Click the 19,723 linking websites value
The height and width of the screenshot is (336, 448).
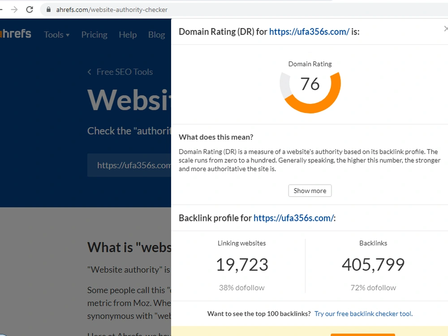coord(242,265)
